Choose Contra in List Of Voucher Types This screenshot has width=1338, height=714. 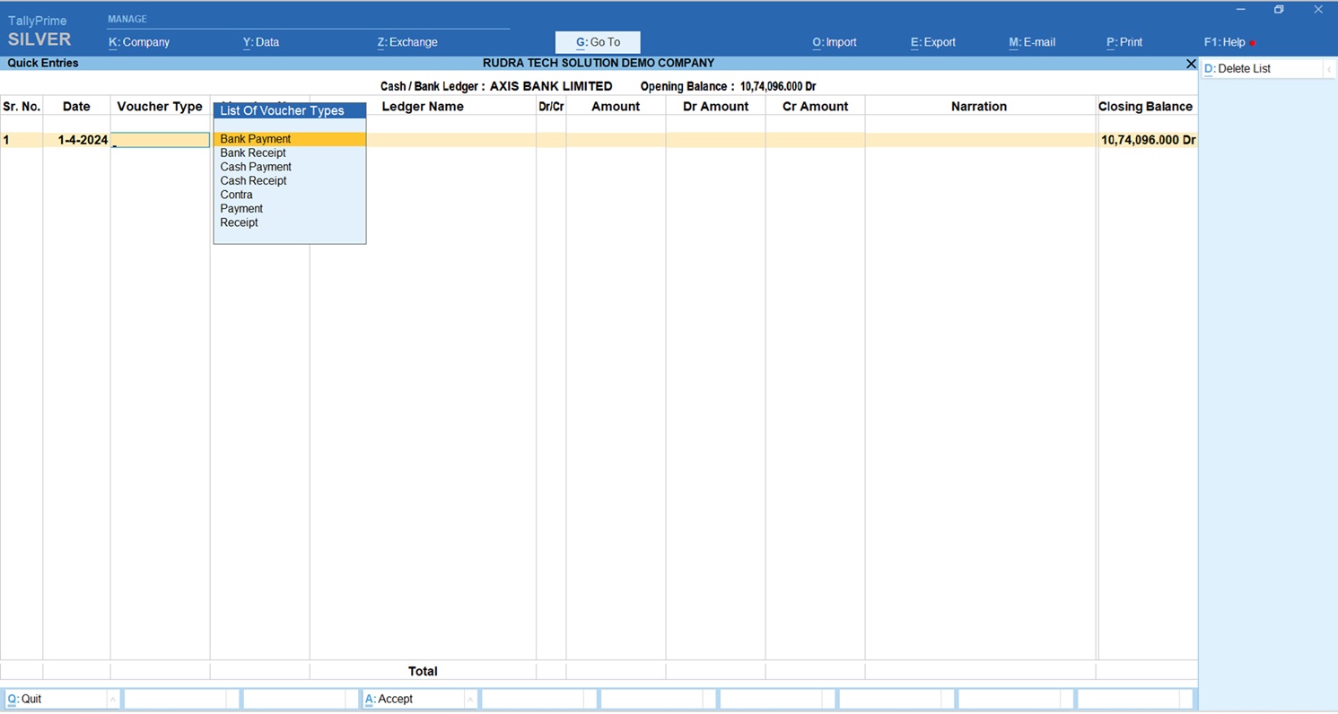pos(237,195)
